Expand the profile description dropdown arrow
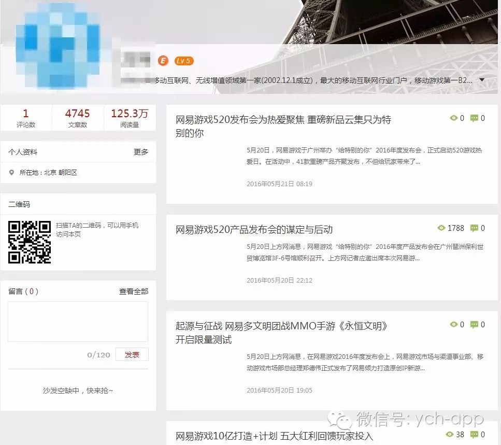501x445 pixels. pos(482,80)
